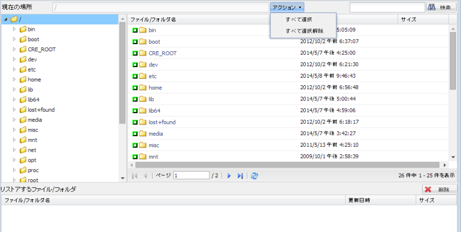Expand the etc folder in tree

(14, 70)
